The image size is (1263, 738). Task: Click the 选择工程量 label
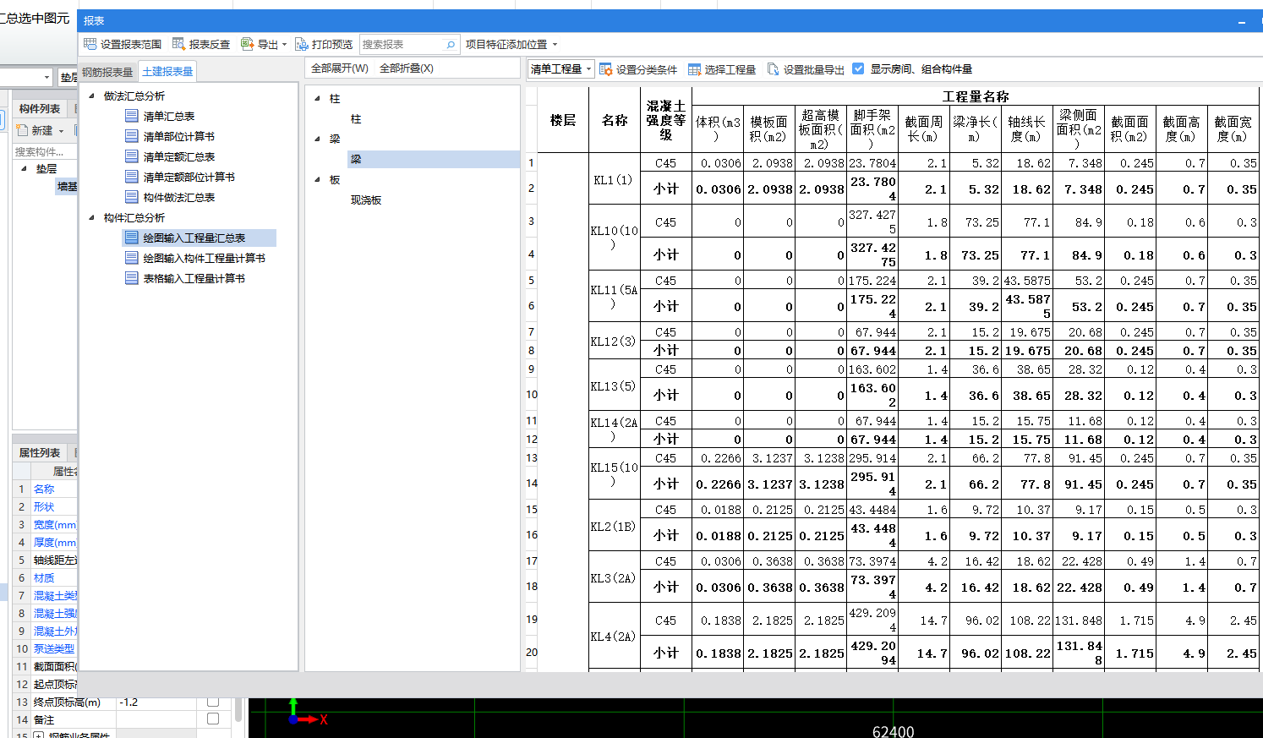[x=730, y=69]
